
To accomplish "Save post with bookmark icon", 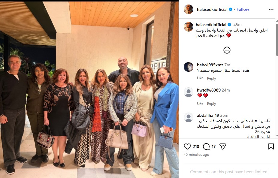I will pyautogui.click(x=271, y=146).
